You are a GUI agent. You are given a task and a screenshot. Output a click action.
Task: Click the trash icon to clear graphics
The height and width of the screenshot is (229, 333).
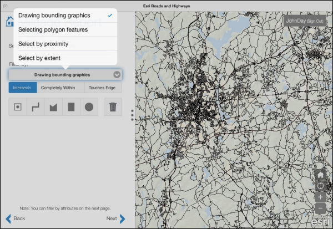click(113, 107)
